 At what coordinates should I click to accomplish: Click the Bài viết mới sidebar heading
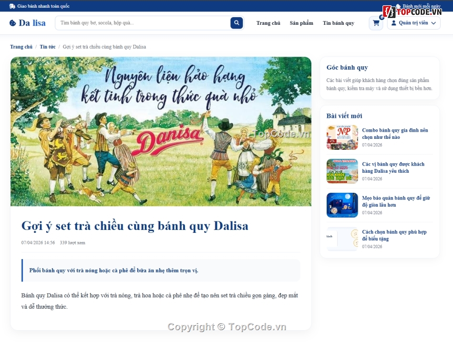tap(344, 116)
